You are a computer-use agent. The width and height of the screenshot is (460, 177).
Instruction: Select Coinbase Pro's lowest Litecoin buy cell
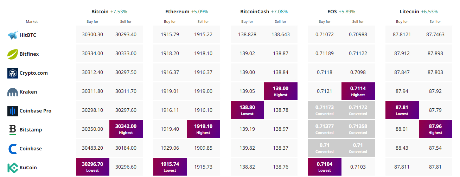402,110
